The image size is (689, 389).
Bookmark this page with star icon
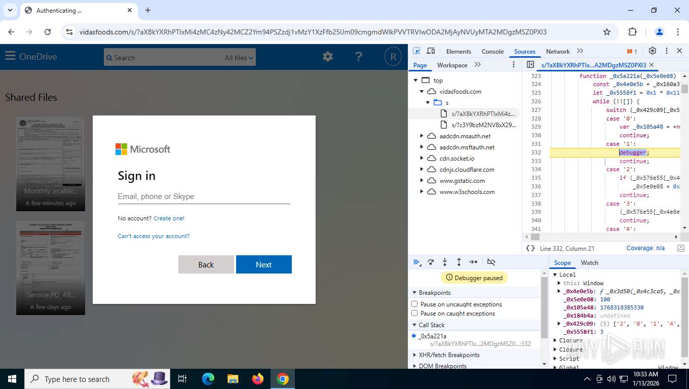coord(607,32)
